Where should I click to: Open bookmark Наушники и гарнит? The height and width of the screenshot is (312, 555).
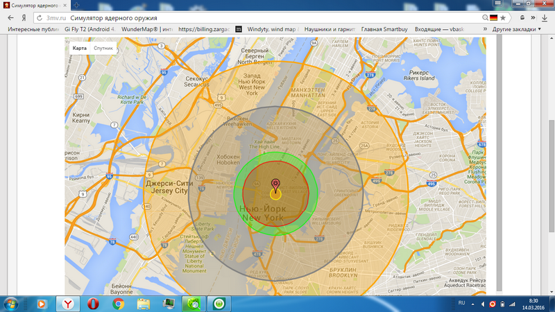(x=330, y=29)
